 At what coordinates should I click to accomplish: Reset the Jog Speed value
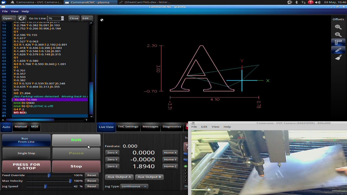92,186
